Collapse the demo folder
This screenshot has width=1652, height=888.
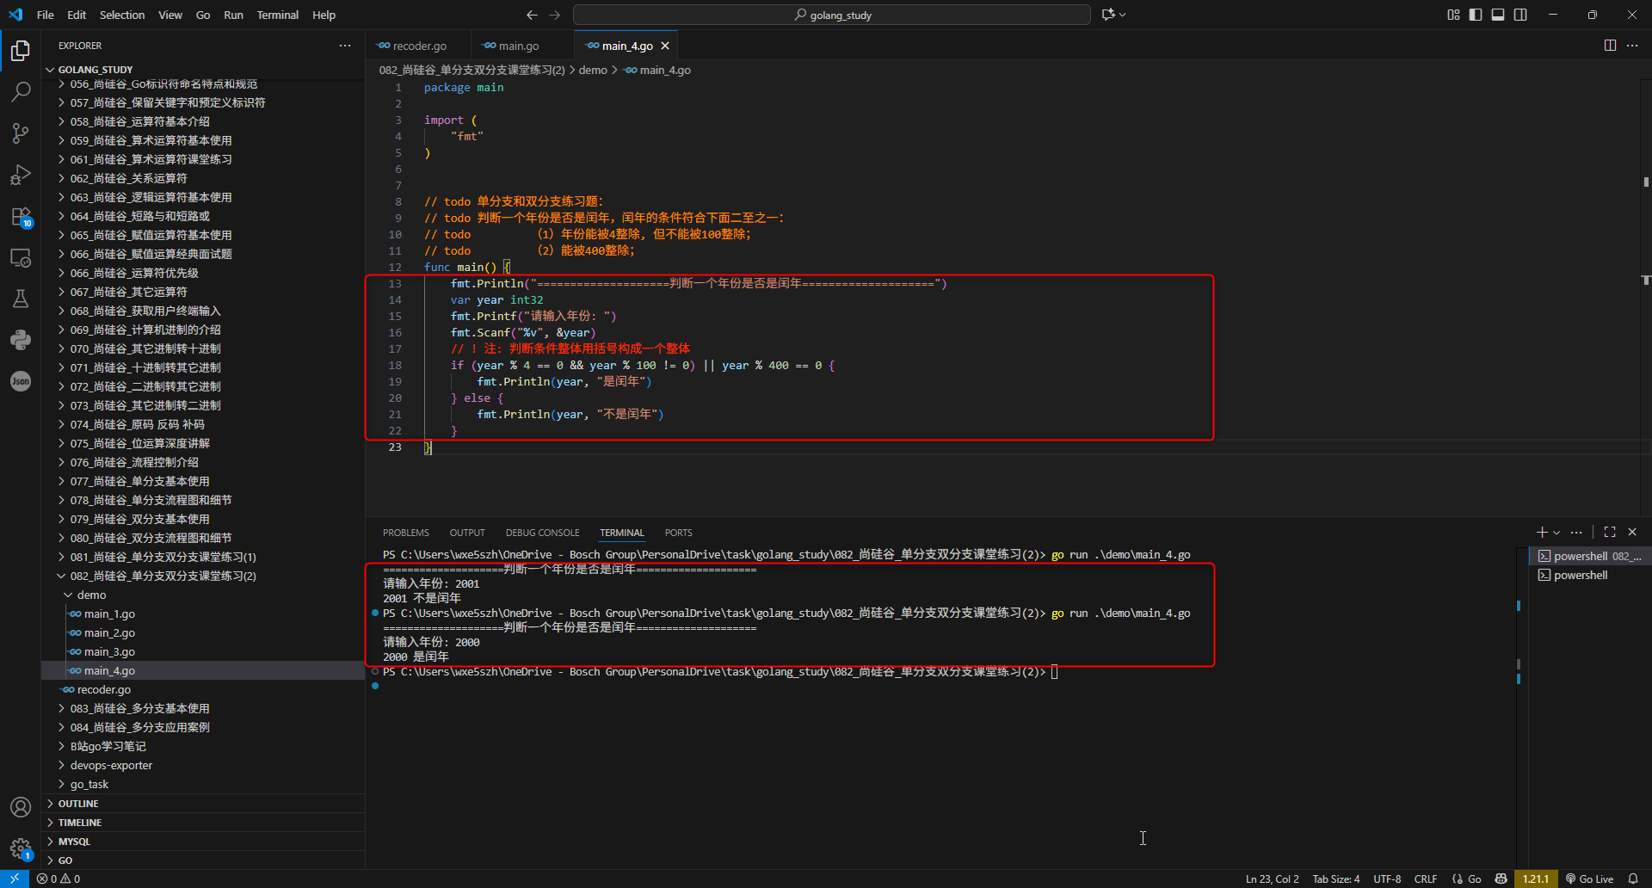pyautogui.click(x=203, y=595)
